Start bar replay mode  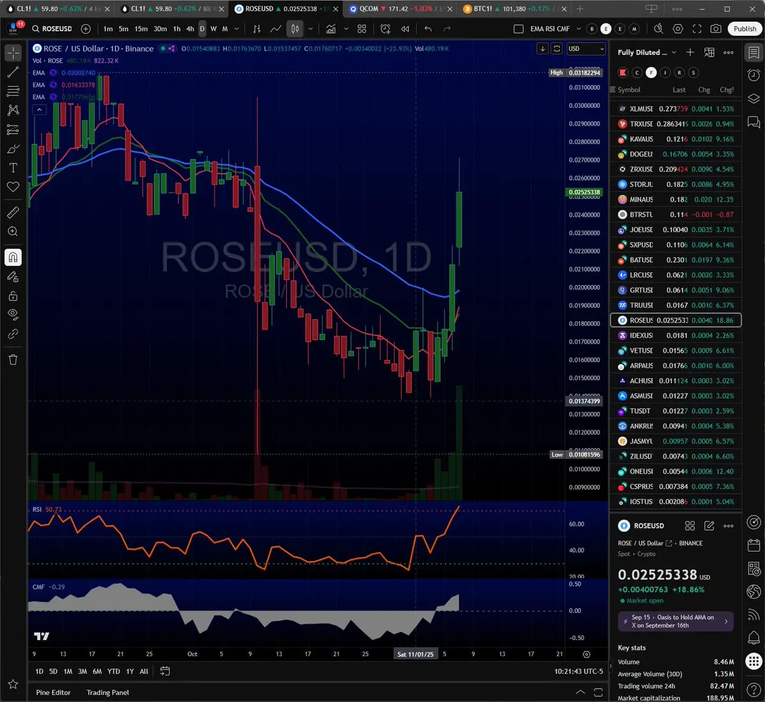tap(405, 29)
